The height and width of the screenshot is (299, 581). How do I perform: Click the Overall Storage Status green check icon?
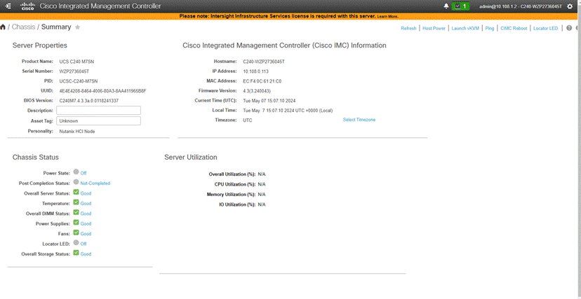pyautogui.click(x=76, y=253)
